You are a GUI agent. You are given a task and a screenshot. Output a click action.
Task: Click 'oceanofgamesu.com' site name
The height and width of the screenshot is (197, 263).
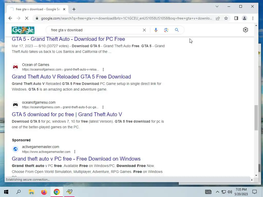pyautogui.click(x=39, y=102)
